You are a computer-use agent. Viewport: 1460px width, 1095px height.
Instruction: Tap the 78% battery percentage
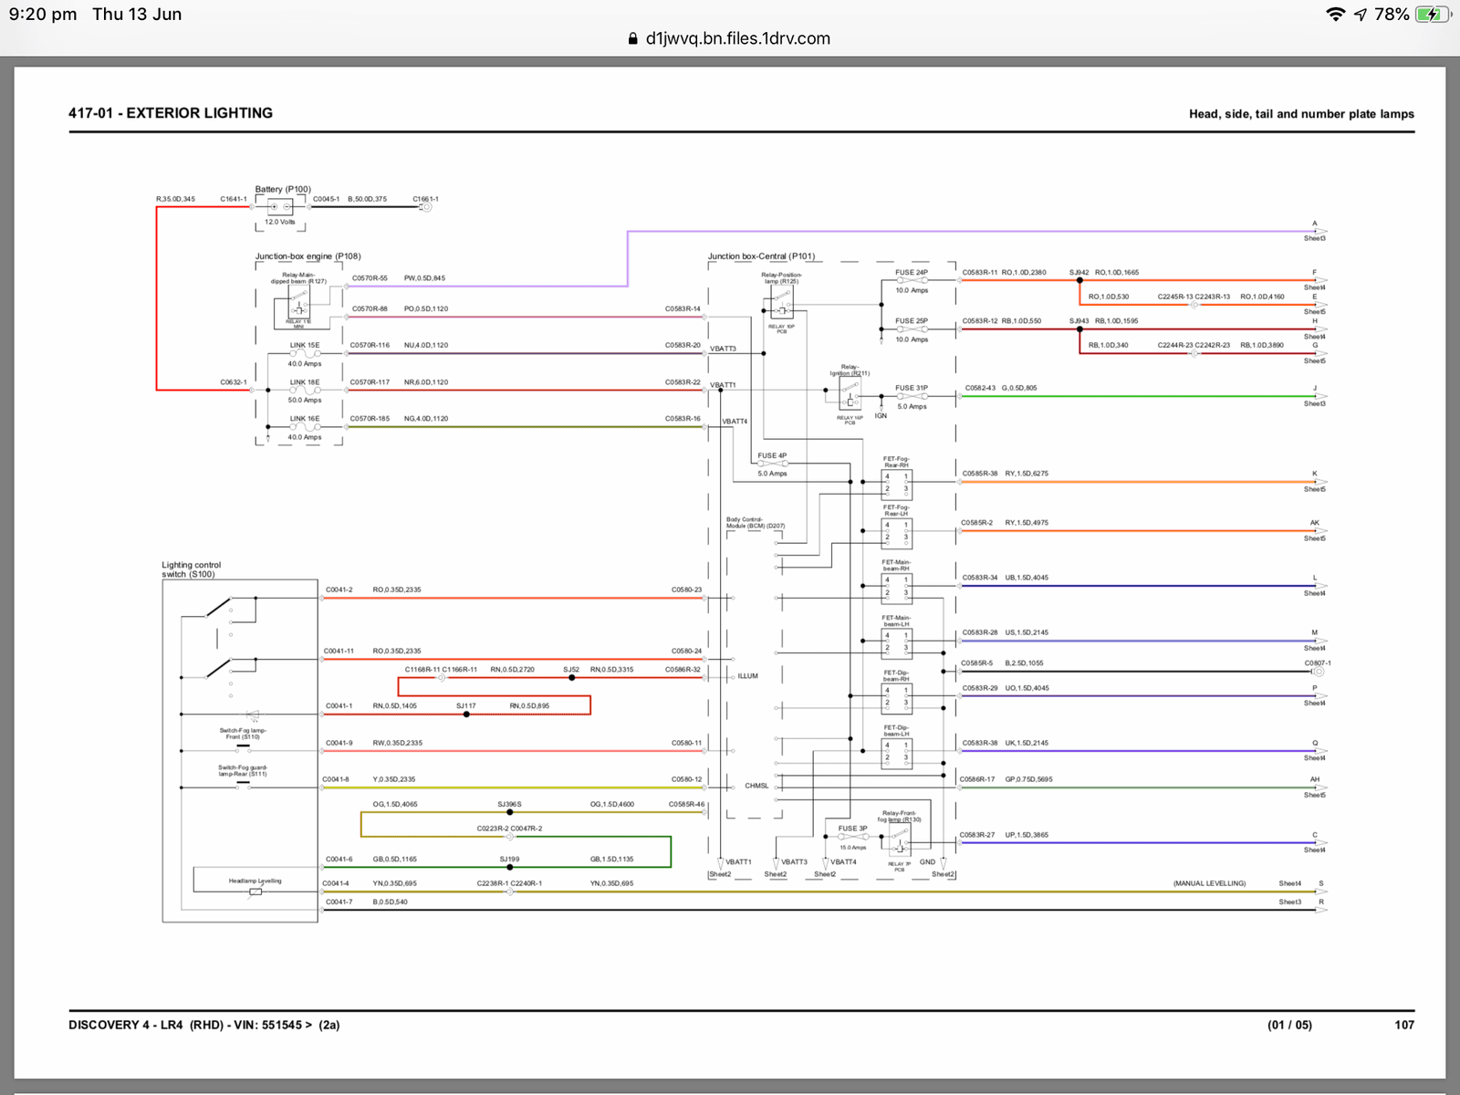coord(1392,15)
